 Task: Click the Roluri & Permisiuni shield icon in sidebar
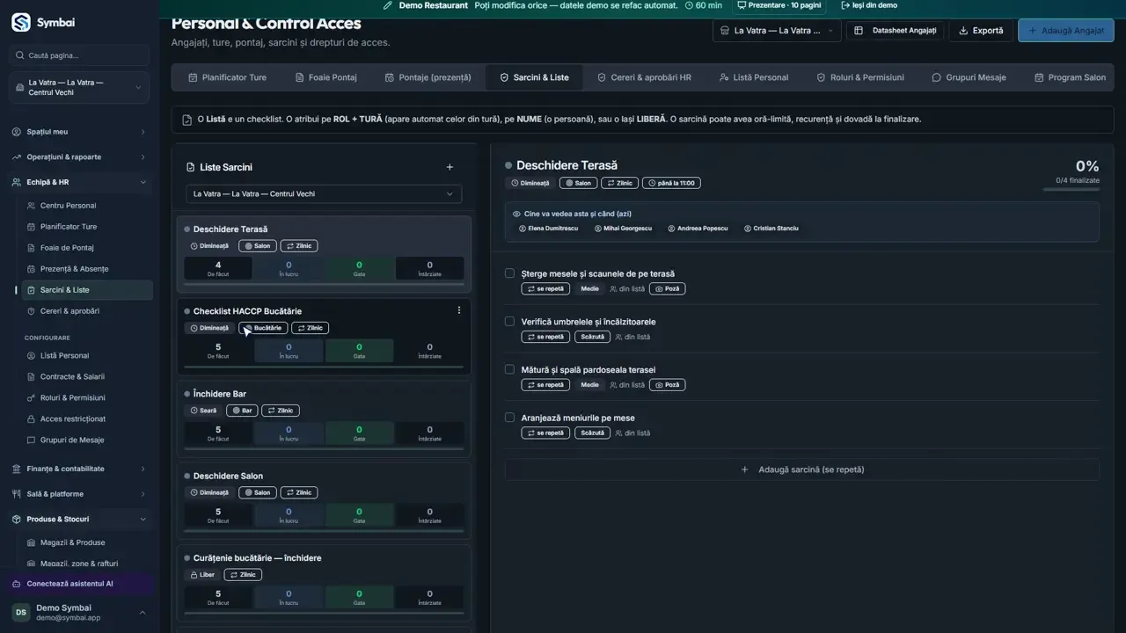click(x=32, y=397)
